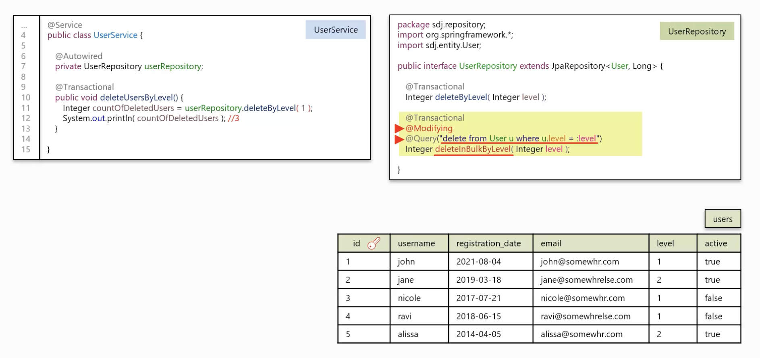This screenshot has height=358, width=760.
Task: Click the deleteInBulkByLevel method name
Action: click(473, 149)
